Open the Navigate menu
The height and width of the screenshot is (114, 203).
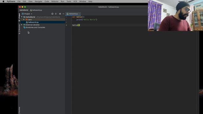tap(38, 1)
